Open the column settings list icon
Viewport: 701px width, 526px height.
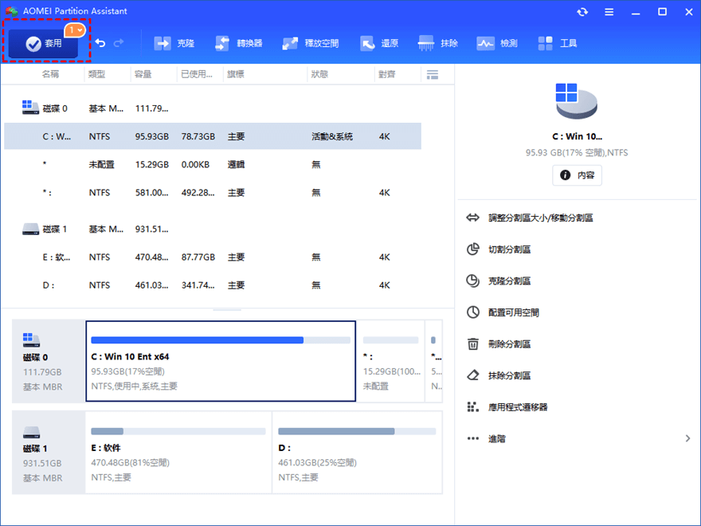pos(433,75)
